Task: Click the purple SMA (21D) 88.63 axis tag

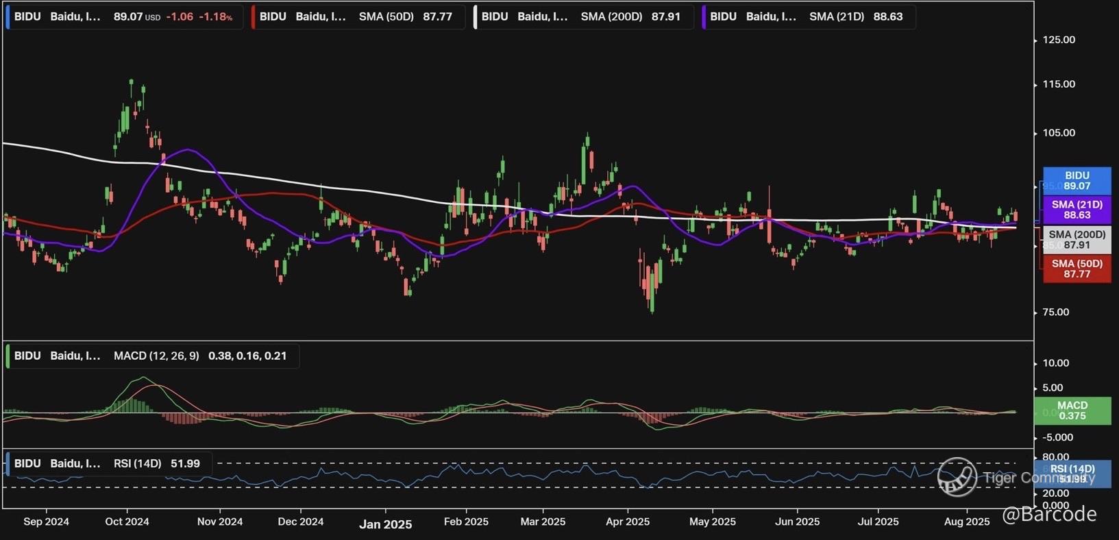Action: (x=1077, y=210)
